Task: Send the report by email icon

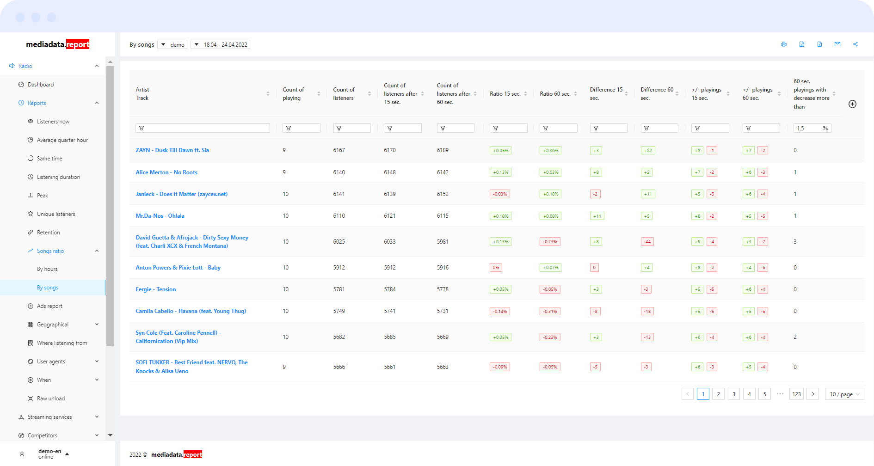Action: point(837,44)
